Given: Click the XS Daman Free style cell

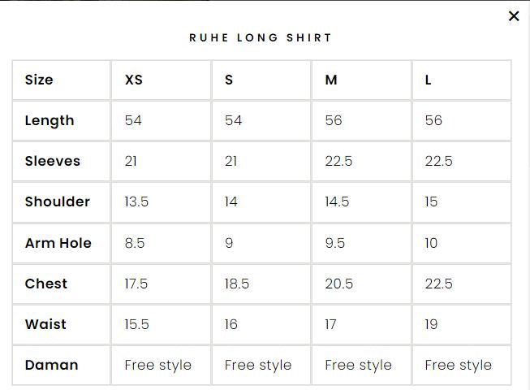Looking at the screenshot, I should 158,365.
